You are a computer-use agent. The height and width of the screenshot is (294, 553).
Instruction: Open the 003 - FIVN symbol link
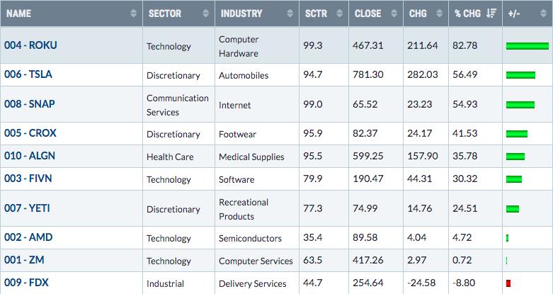click(x=28, y=179)
